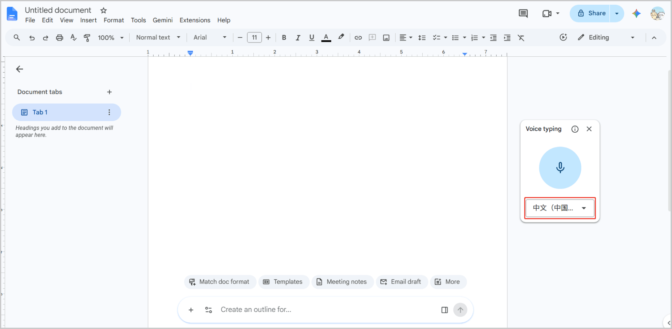Activate the paint format tool
This screenshot has height=329, width=672.
click(87, 37)
